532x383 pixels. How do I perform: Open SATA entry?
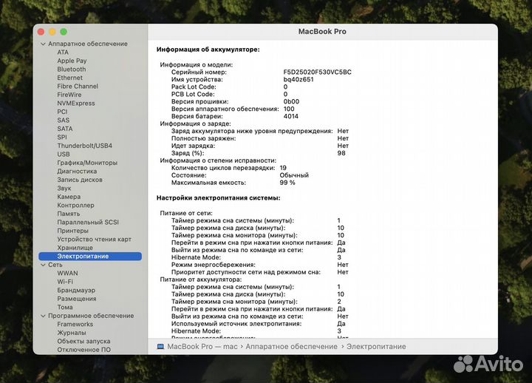[x=65, y=129]
